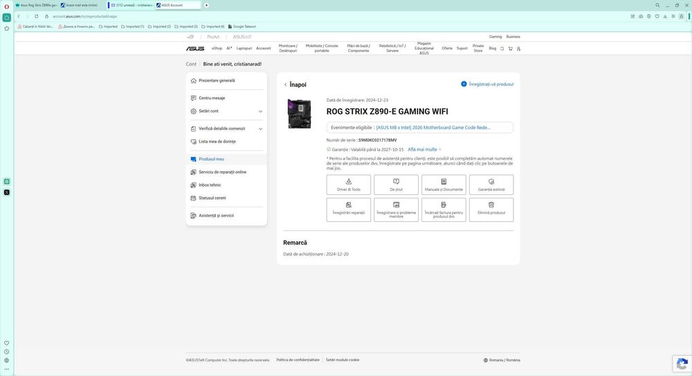Open Plăci de bază / Componente menu
This screenshot has height=376, width=692.
pos(358,48)
